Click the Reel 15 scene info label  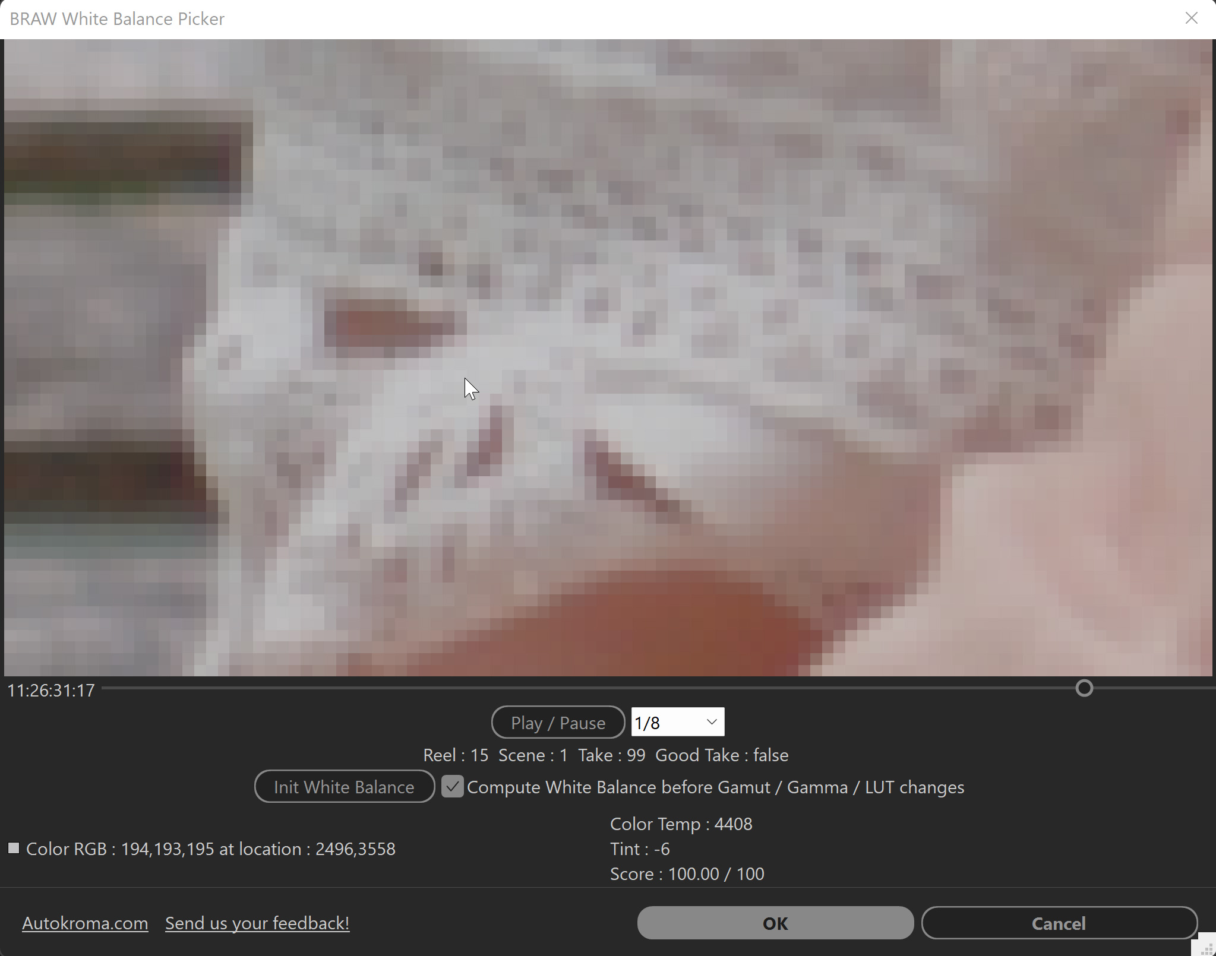pos(605,755)
